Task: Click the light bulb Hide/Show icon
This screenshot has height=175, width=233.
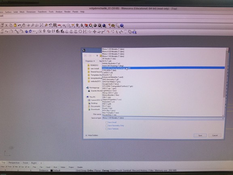Action: (x=77, y=26)
